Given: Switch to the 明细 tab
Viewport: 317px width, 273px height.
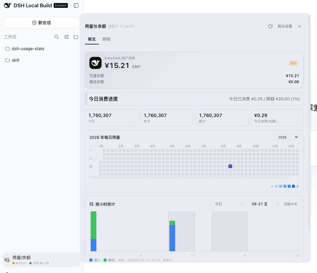Looking at the screenshot, I should (106, 39).
